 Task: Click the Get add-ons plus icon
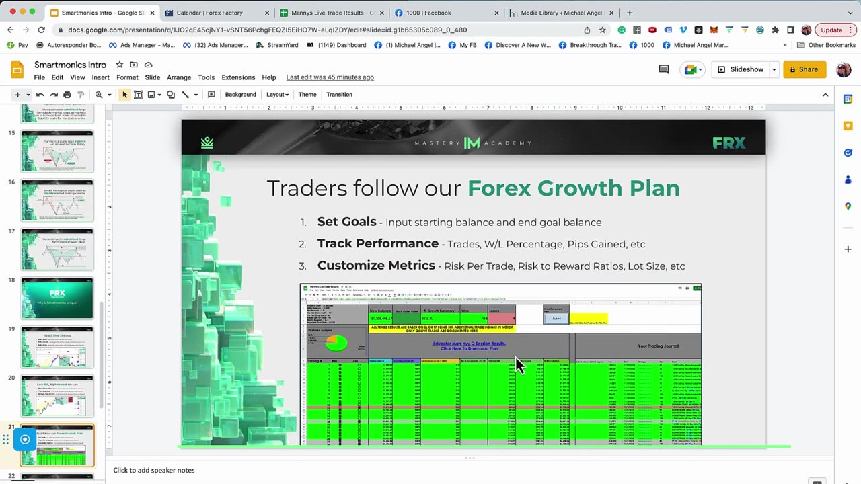pos(848,249)
